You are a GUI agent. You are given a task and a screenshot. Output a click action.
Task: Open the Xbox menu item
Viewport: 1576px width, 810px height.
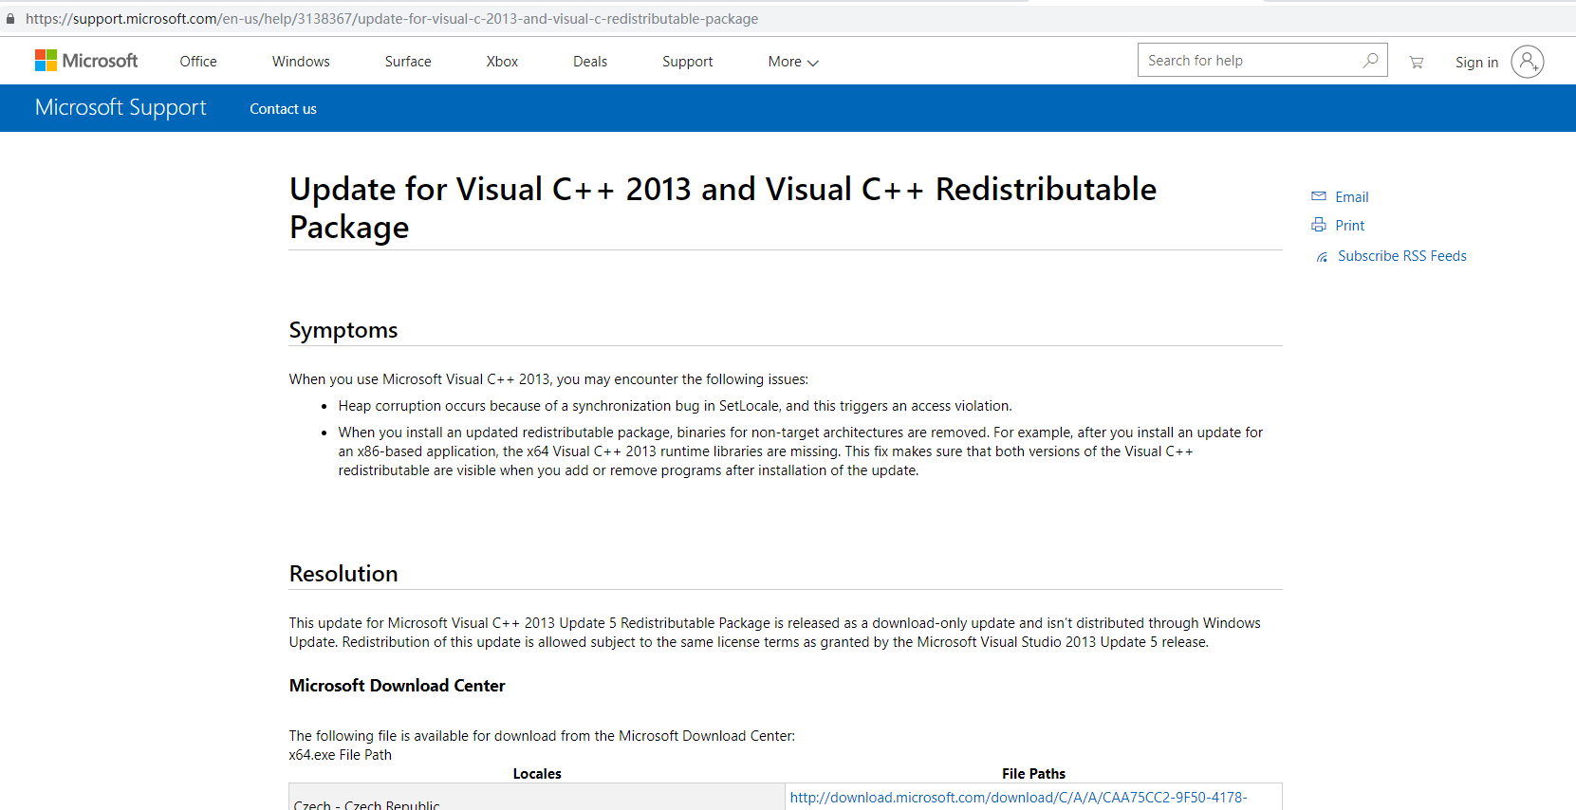pyautogui.click(x=502, y=62)
